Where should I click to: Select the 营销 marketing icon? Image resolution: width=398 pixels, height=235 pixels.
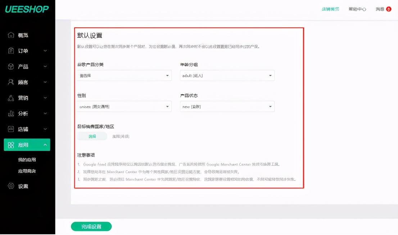(11, 98)
